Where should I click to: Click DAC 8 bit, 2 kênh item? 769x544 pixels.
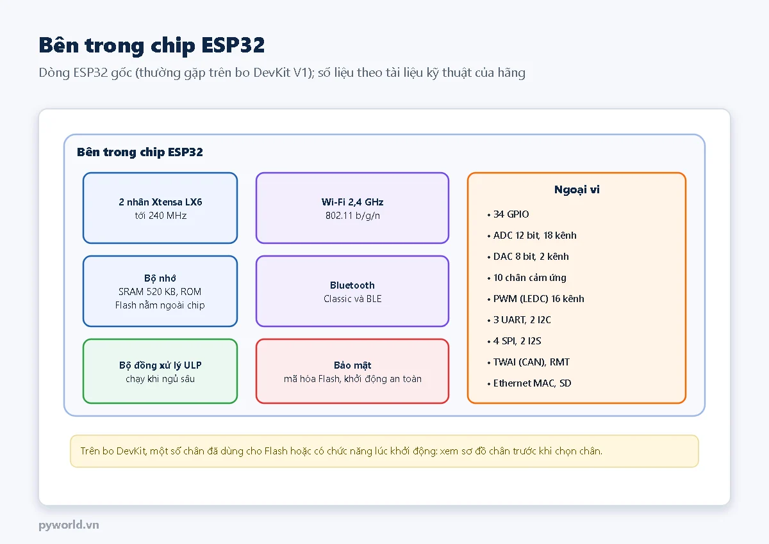(528, 257)
